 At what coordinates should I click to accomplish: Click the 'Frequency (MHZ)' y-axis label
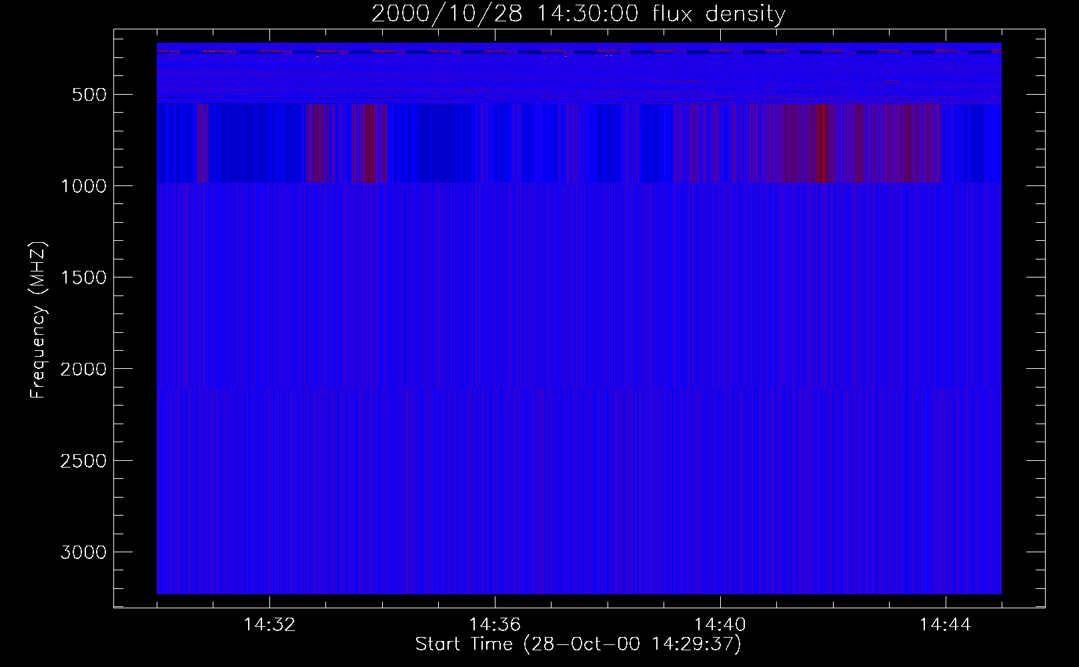click(x=38, y=320)
